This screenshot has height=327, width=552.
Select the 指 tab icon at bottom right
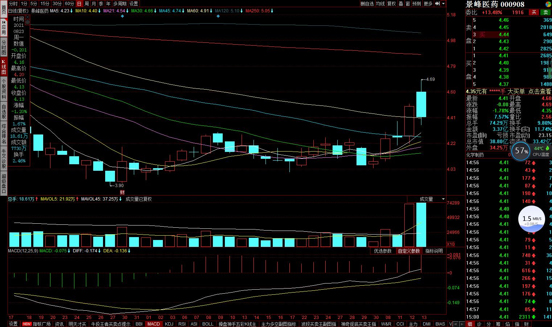[517, 324]
